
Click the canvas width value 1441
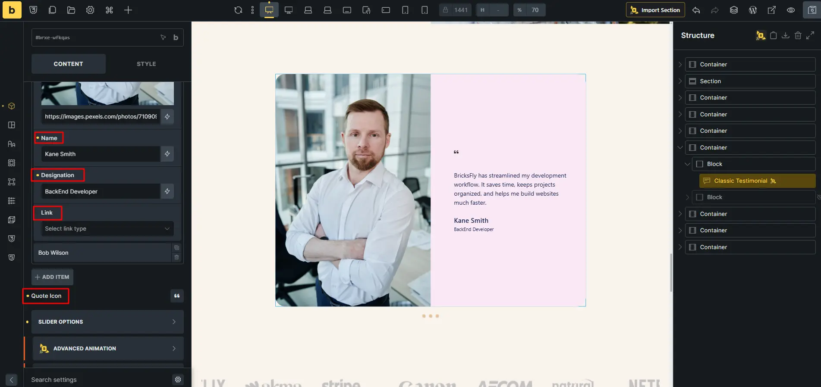coord(461,10)
